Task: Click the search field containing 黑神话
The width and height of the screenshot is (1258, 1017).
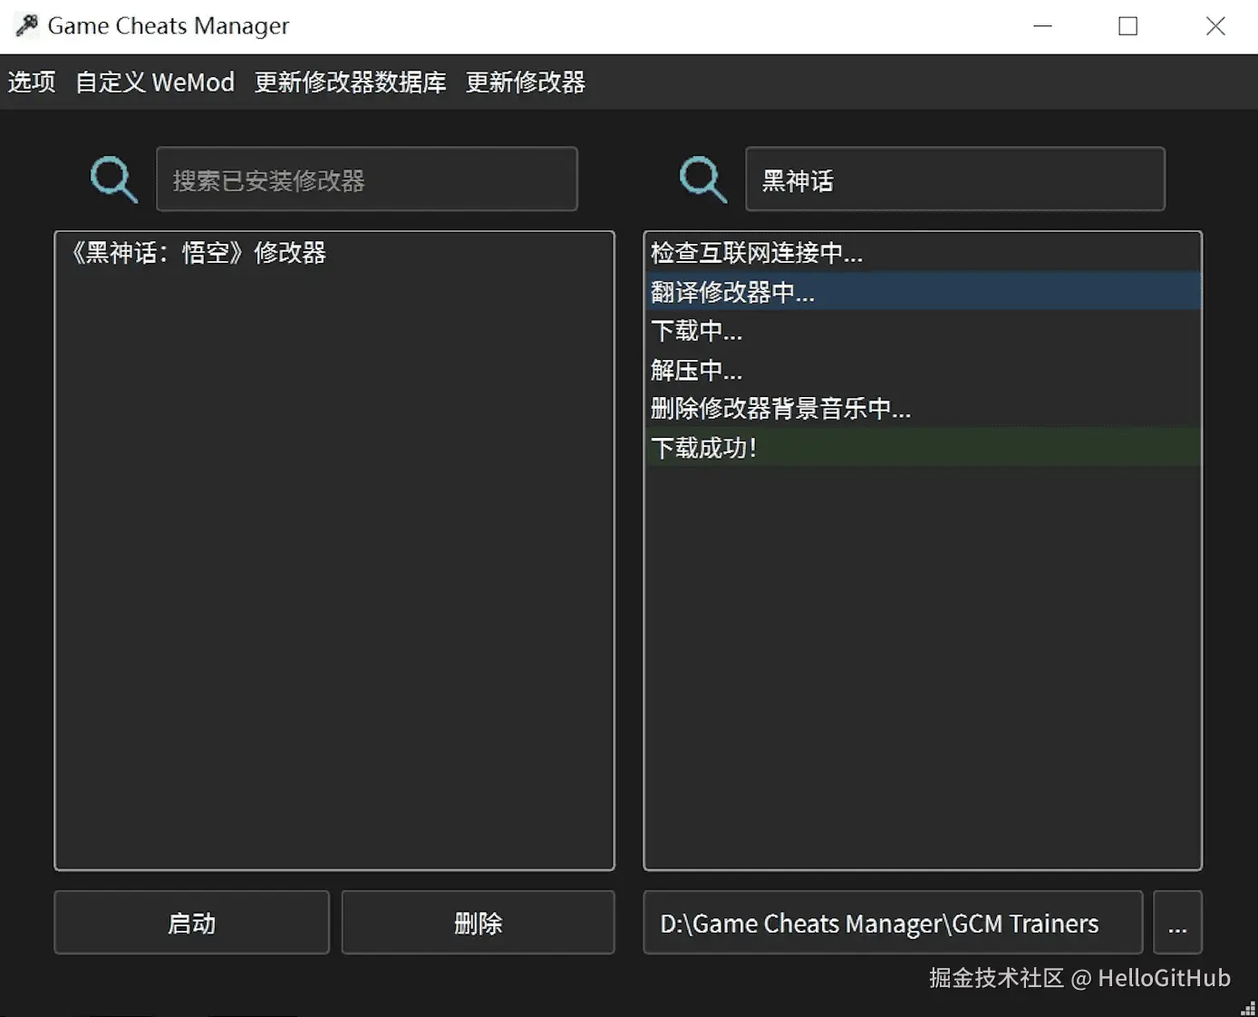Action: [955, 179]
